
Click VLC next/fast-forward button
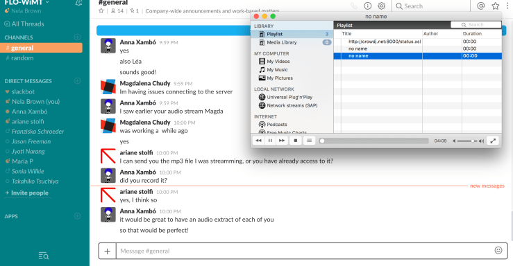tap(282, 141)
